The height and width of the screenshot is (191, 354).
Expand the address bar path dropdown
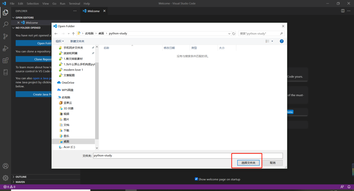pos(229,34)
